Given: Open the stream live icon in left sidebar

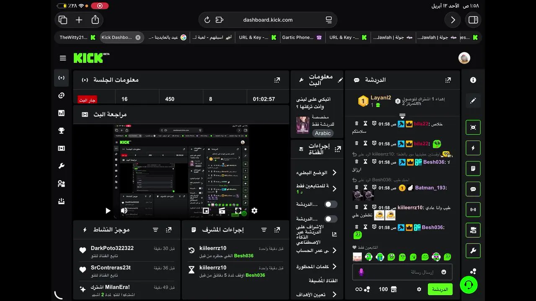Looking at the screenshot, I should click(x=62, y=78).
